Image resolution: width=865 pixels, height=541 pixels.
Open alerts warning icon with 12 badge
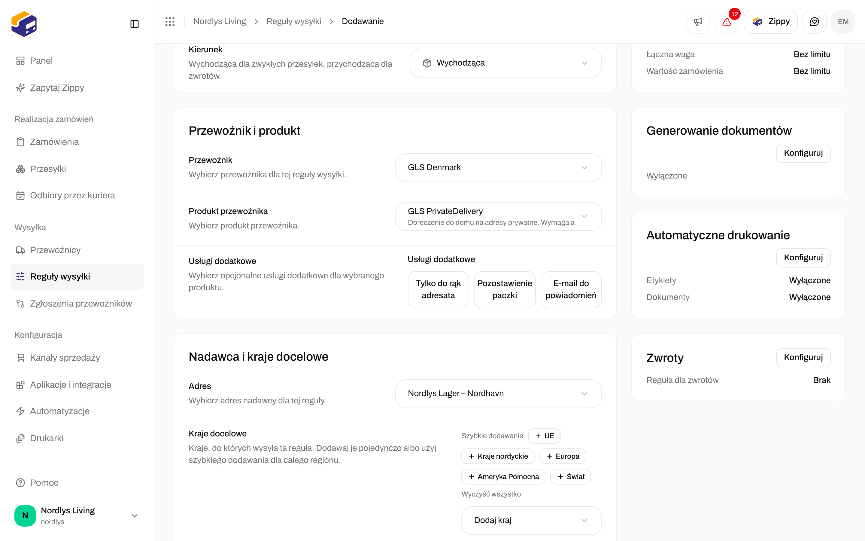tap(727, 21)
